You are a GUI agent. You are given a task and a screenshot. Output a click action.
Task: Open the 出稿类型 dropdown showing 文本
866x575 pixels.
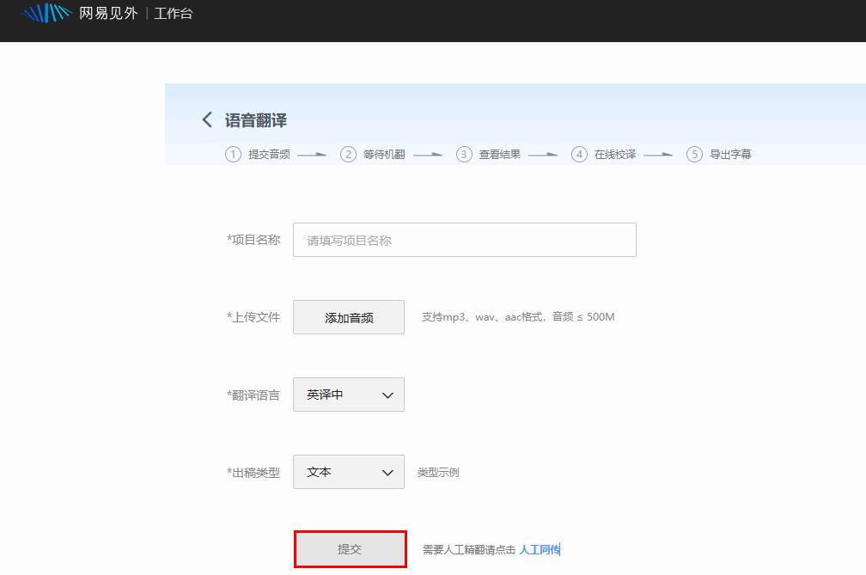[x=348, y=472]
